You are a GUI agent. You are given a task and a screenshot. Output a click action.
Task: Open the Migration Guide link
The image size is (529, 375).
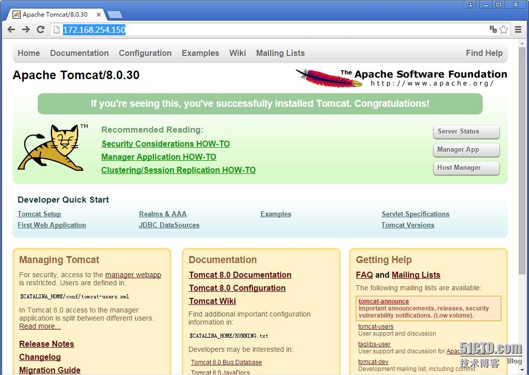click(x=49, y=370)
